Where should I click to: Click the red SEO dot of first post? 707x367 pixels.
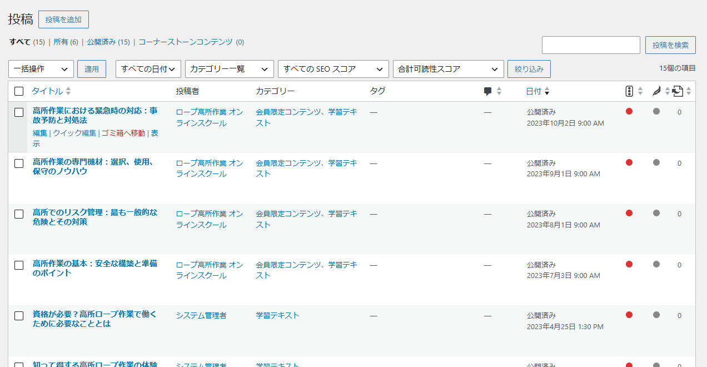click(x=629, y=111)
